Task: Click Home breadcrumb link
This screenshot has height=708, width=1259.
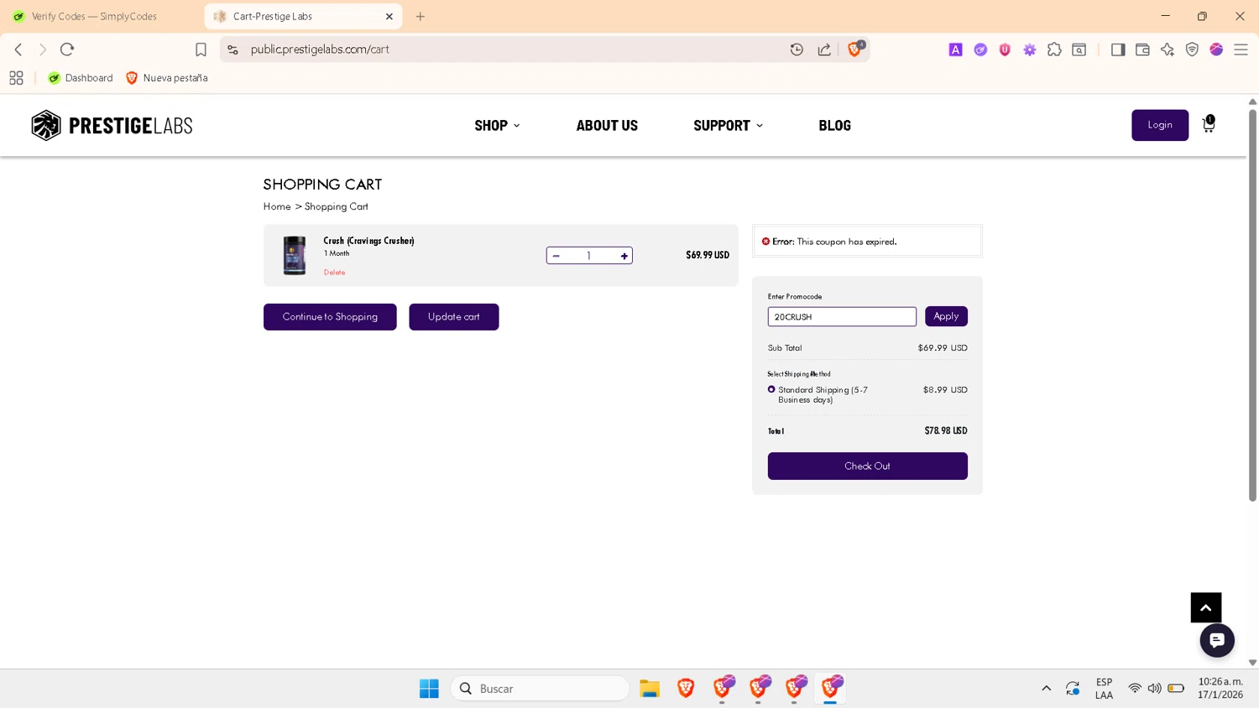Action: [277, 206]
